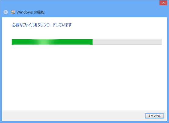The height and width of the screenshot is (123, 169).
Task: Click the boundary where green progress ends
Action: 92,42
